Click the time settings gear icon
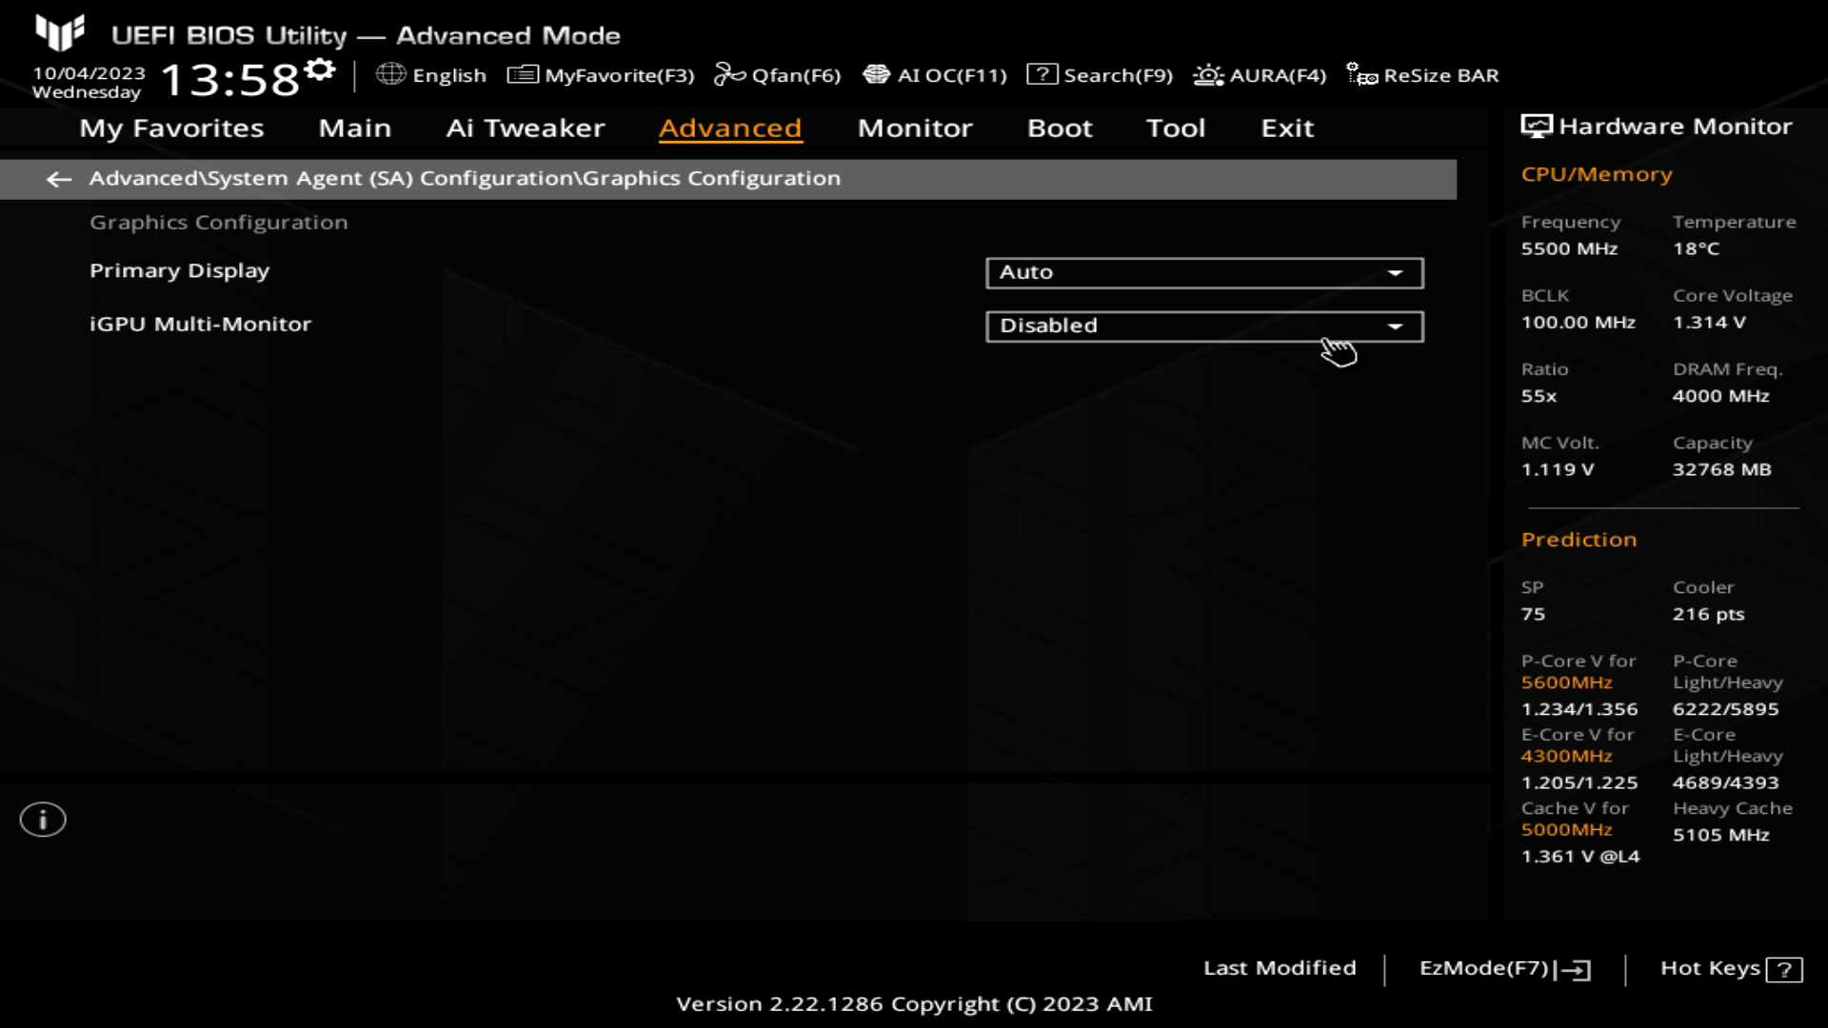Image resolution: width=1828 pixels, height=1028 pixels. click(x=322, y=70)
